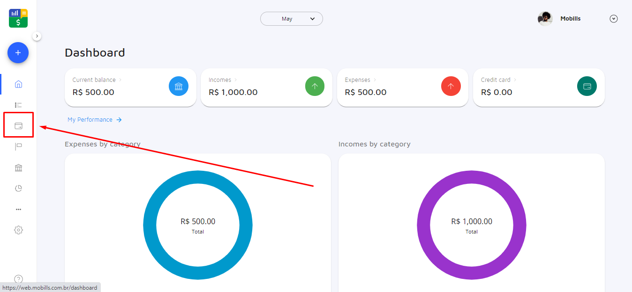Open the user account dropdown arrow

coord(613,19)
